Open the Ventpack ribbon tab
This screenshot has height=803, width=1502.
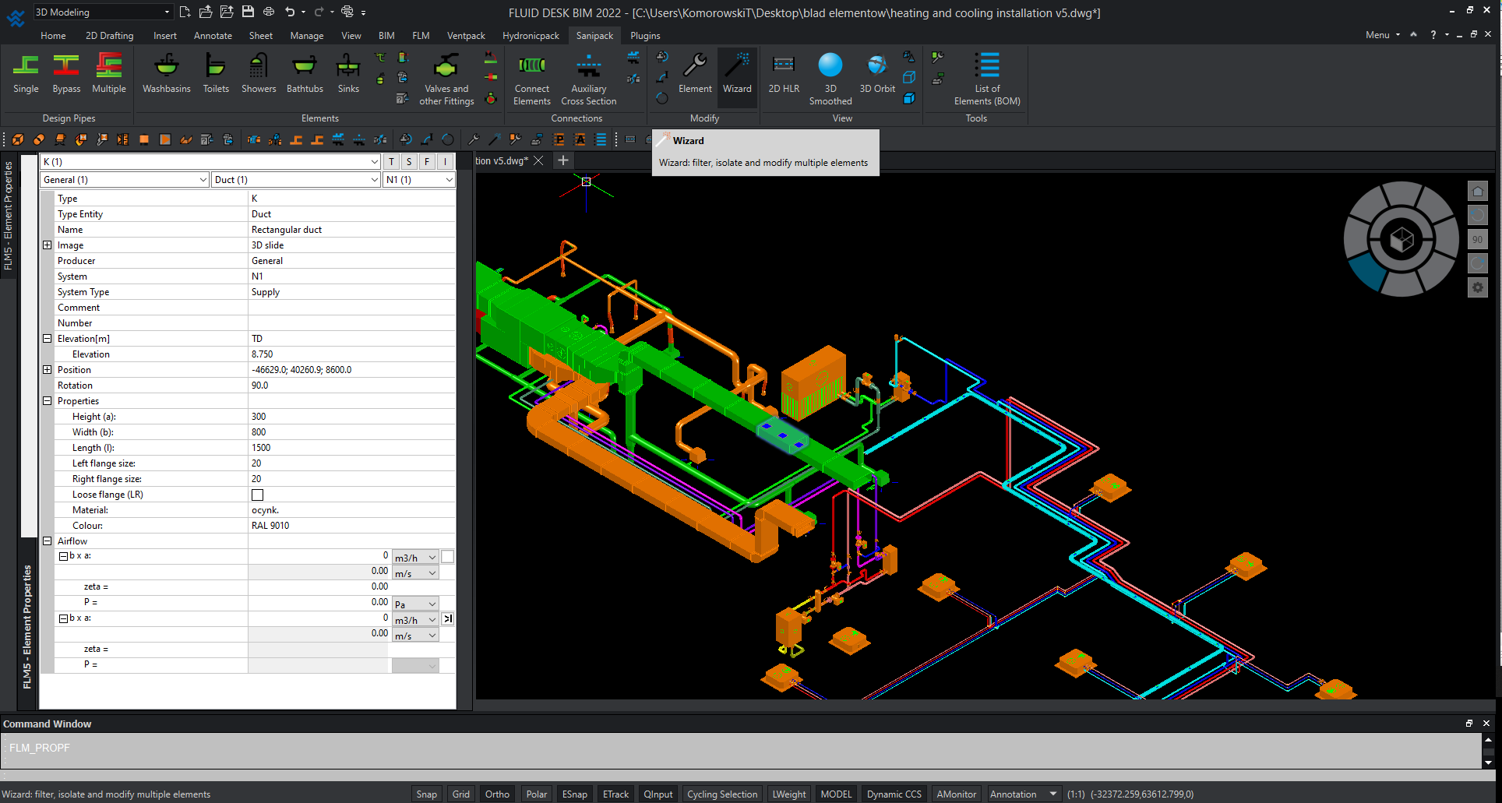pyautogui.click(x=466, y=36)
